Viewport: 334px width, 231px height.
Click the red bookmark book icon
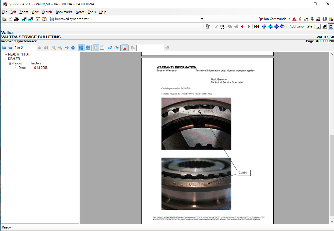38,19
